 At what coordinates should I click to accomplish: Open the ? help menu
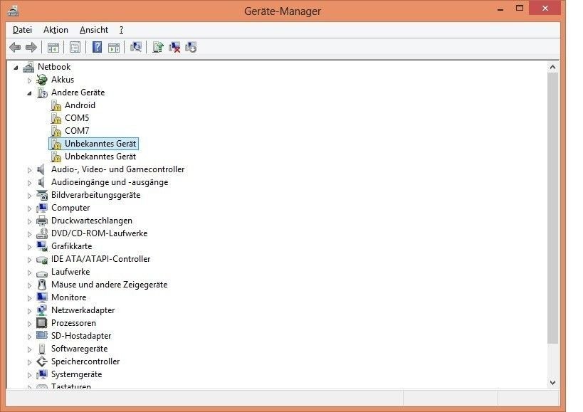pyautogui.click(x=121, y=30)
